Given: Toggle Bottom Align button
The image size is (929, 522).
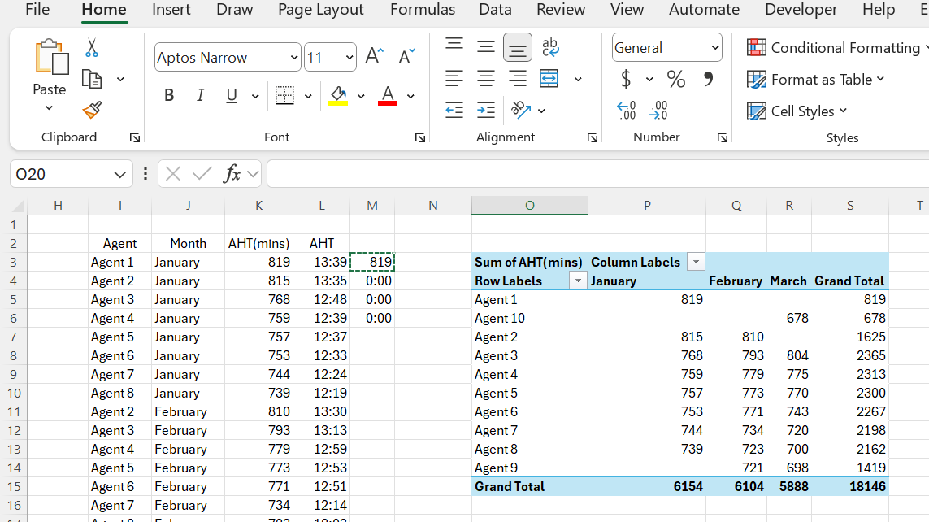Looking at the screenshot, I should coord(517,47).
